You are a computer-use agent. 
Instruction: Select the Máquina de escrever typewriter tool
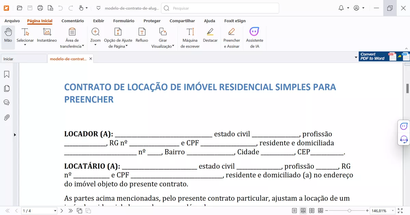pos(190,37)
